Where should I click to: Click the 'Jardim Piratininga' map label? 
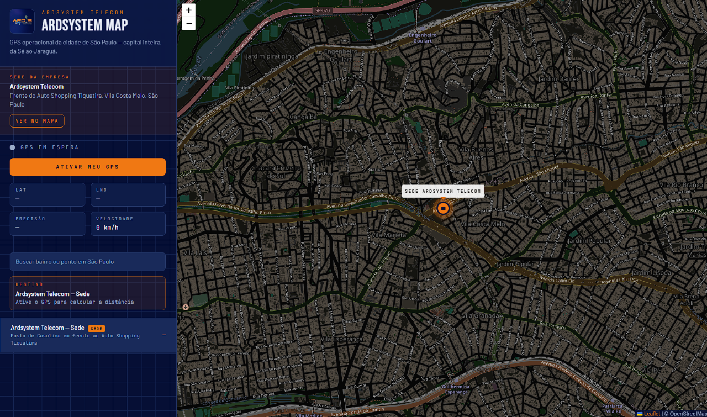(x=272, y=56)
